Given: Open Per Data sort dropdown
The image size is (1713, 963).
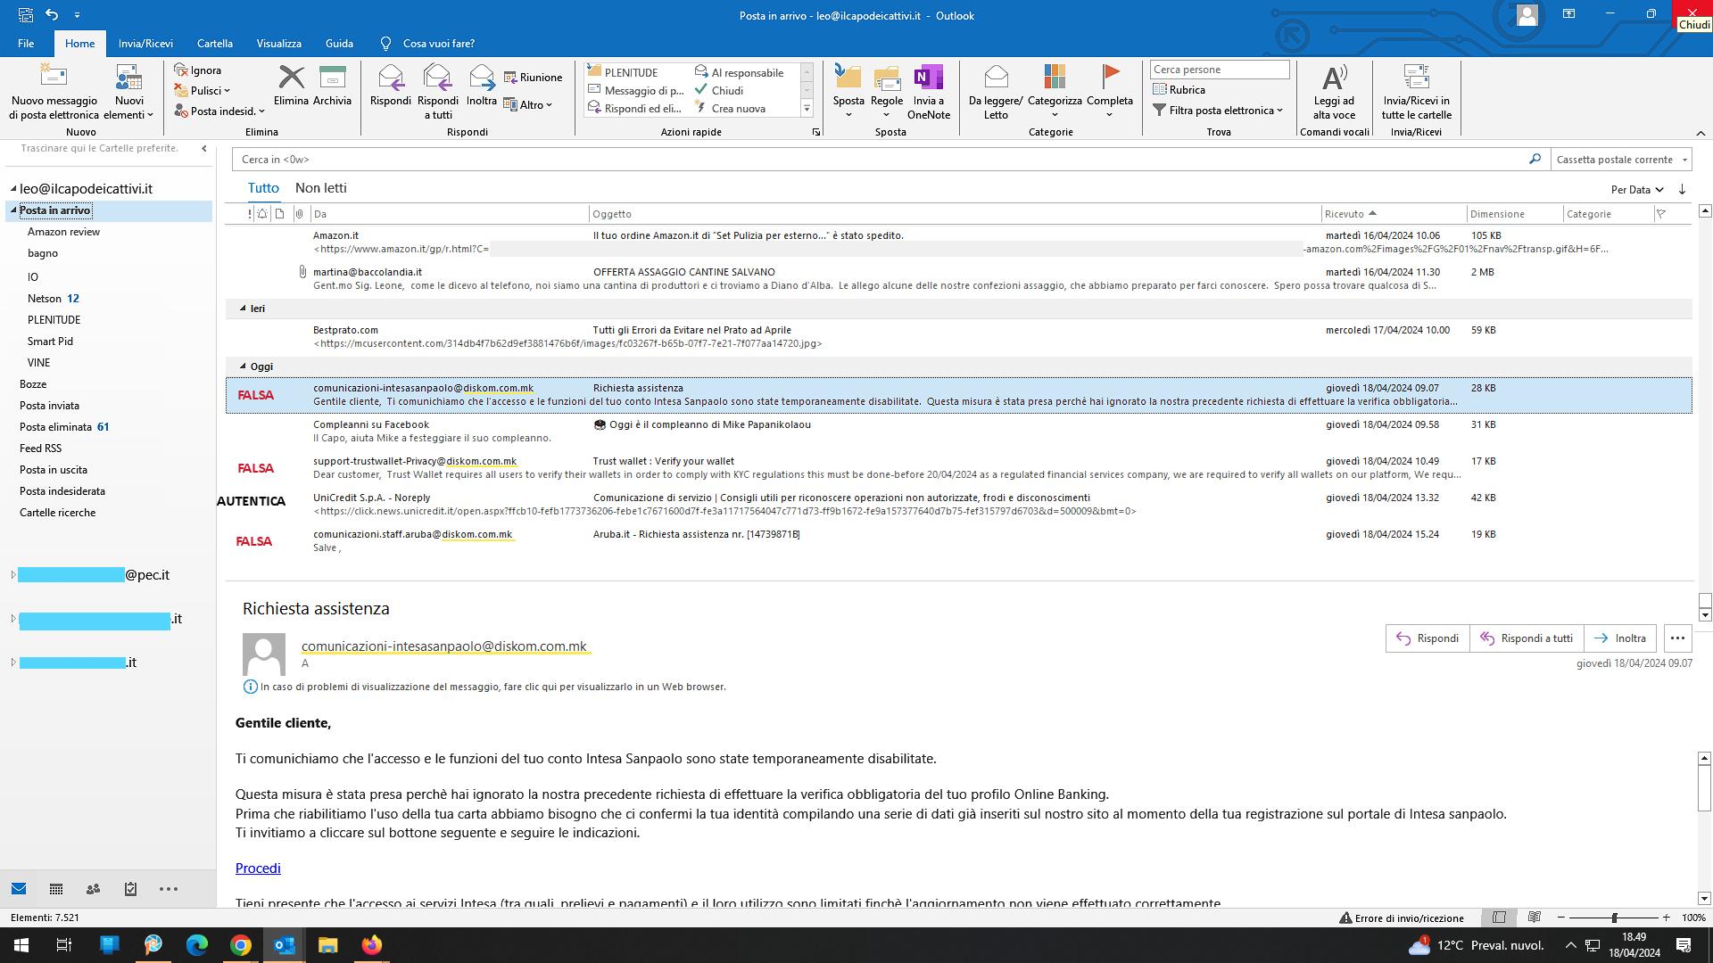Looking at the screenshot, I should tap(1637, 189).
